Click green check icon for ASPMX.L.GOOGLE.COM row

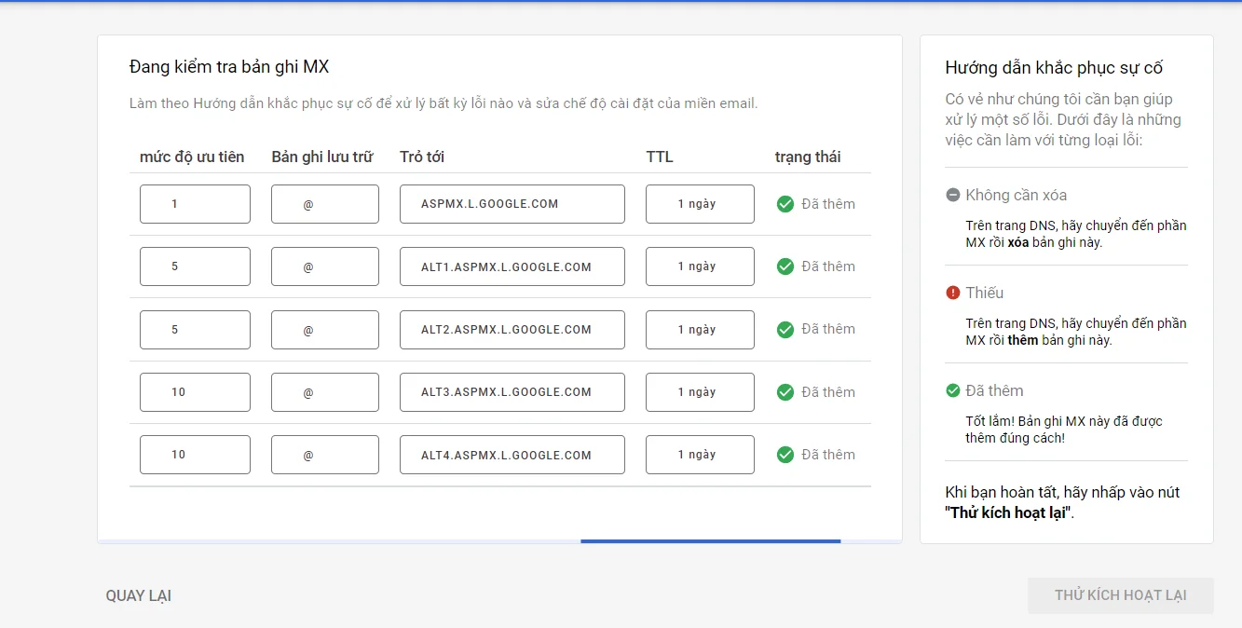coord(785,204)
